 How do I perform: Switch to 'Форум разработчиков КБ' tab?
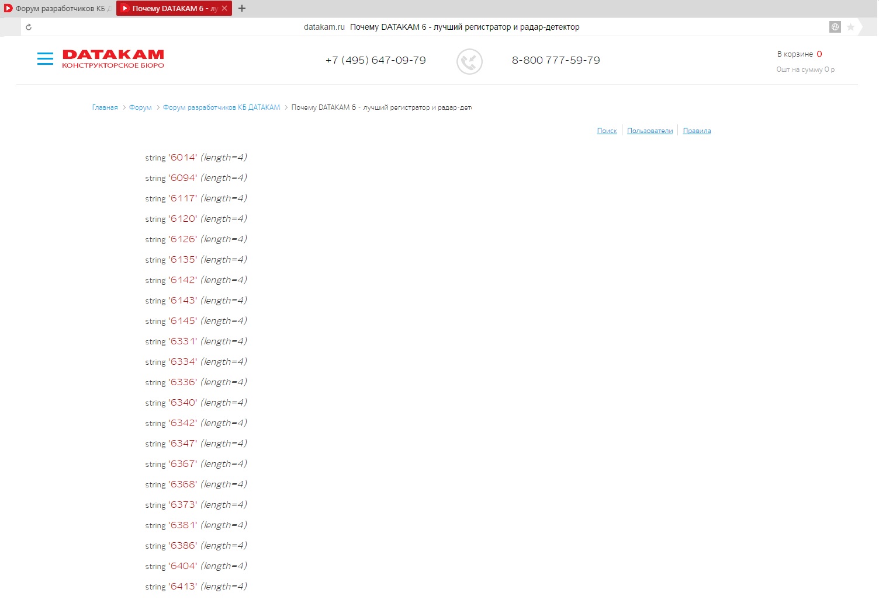(58, 8)
